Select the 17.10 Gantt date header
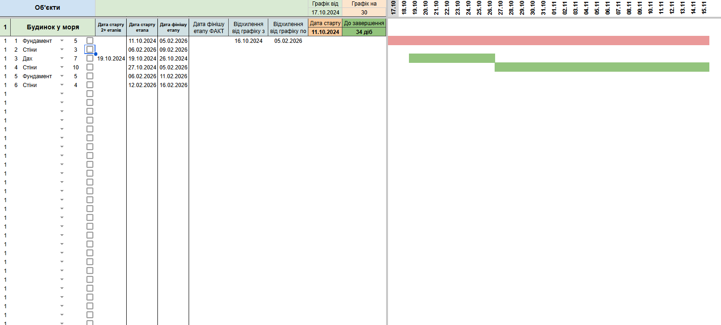 click(x=393, y=8)
